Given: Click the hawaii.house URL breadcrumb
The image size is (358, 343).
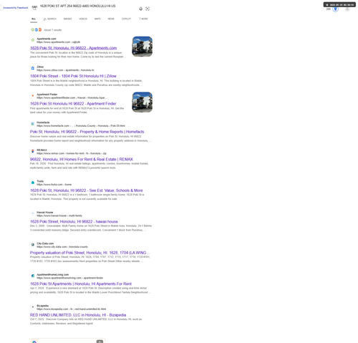Looking at the screenshot, I should 59,216.
